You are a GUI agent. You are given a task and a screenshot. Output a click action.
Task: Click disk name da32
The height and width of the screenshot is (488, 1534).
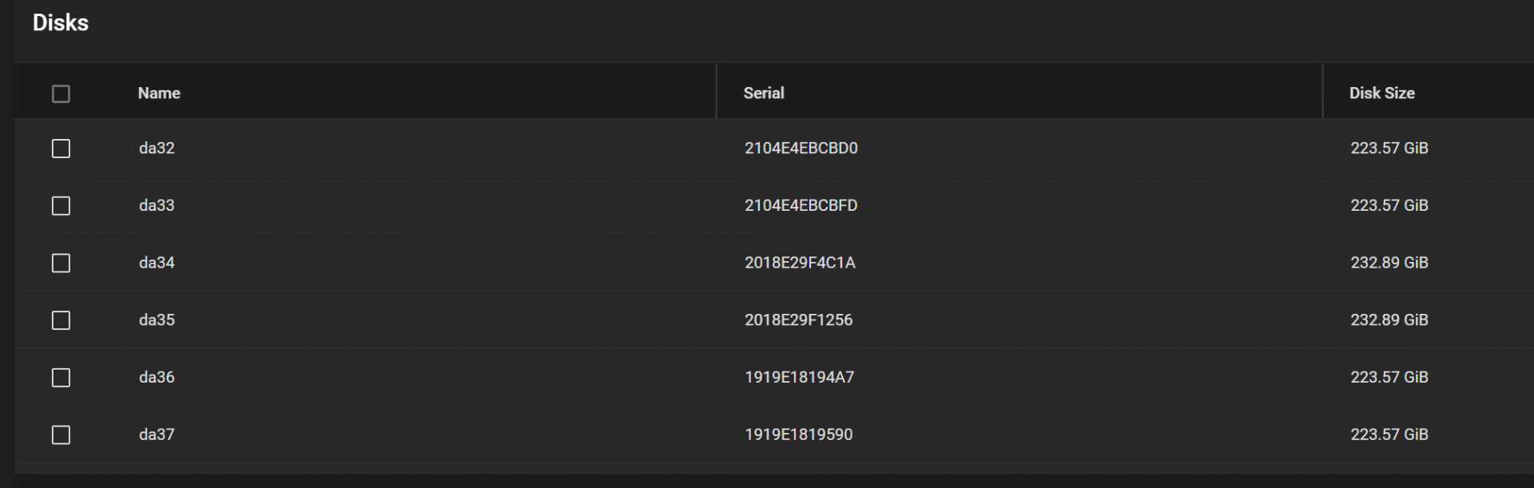pyautogui.click(x=157, y=149)
